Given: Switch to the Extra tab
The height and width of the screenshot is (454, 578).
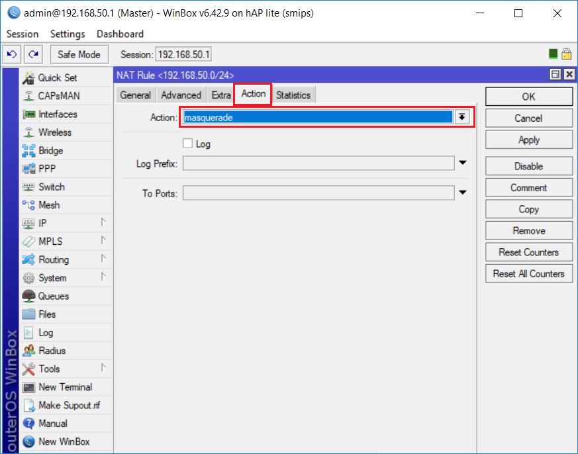Looking at the screenshot, I should tap(220, 95).
